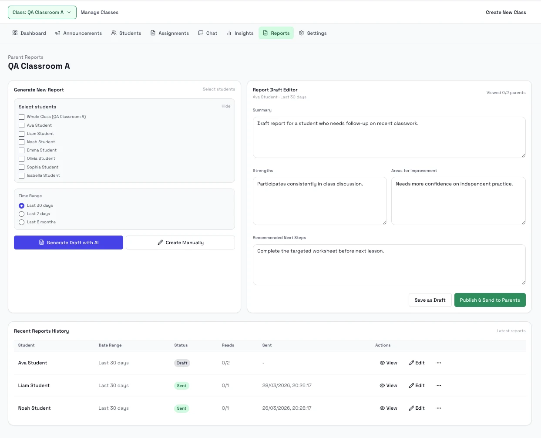Open more options for Noah Student report
Screen dimensions: 541x438
click(x=439, y=408)
